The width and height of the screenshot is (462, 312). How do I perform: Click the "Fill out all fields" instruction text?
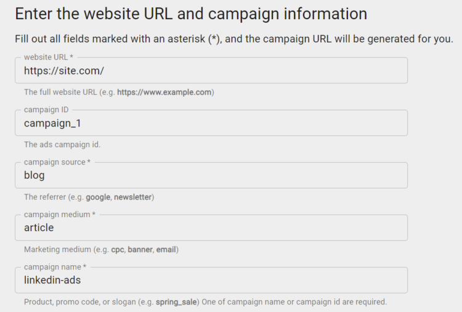click(x=234, y=39)
